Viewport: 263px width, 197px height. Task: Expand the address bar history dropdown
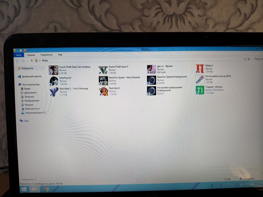pyautogui.click(x=245, y=59)
